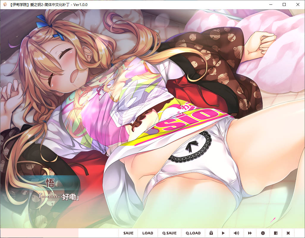Click the window layout icon

[x=276, y=233]
